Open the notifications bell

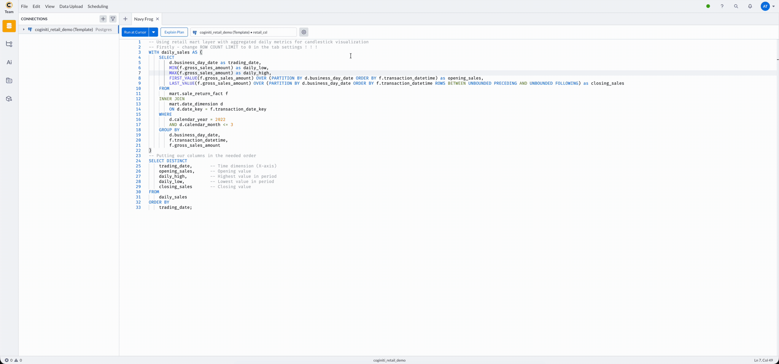click(x=750, y=6)
